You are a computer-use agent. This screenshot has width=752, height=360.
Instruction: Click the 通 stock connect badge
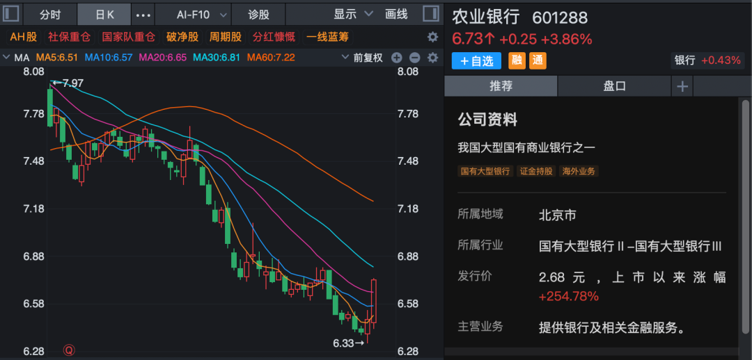[x=538, y=60]
